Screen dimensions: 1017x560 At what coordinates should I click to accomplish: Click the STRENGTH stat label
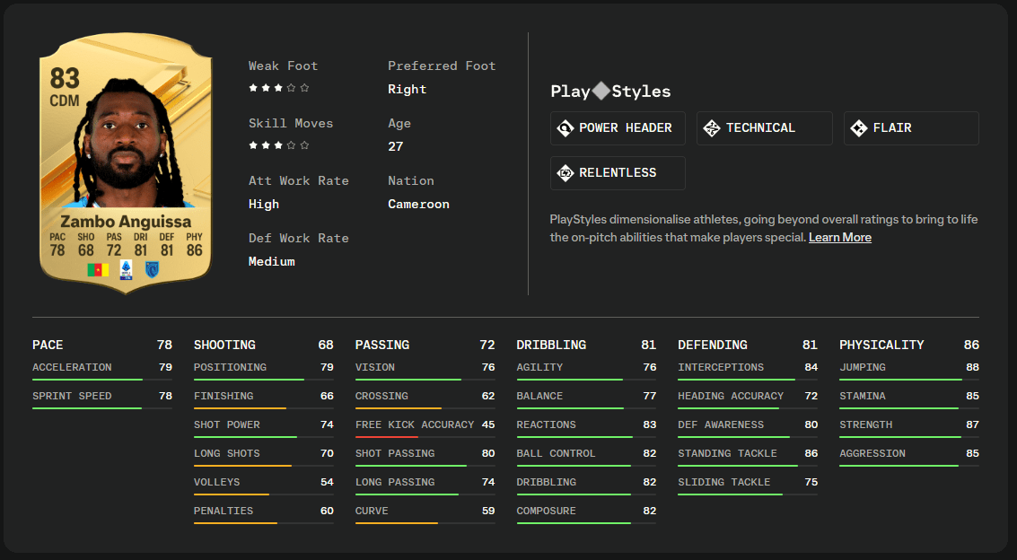point(866,424)
